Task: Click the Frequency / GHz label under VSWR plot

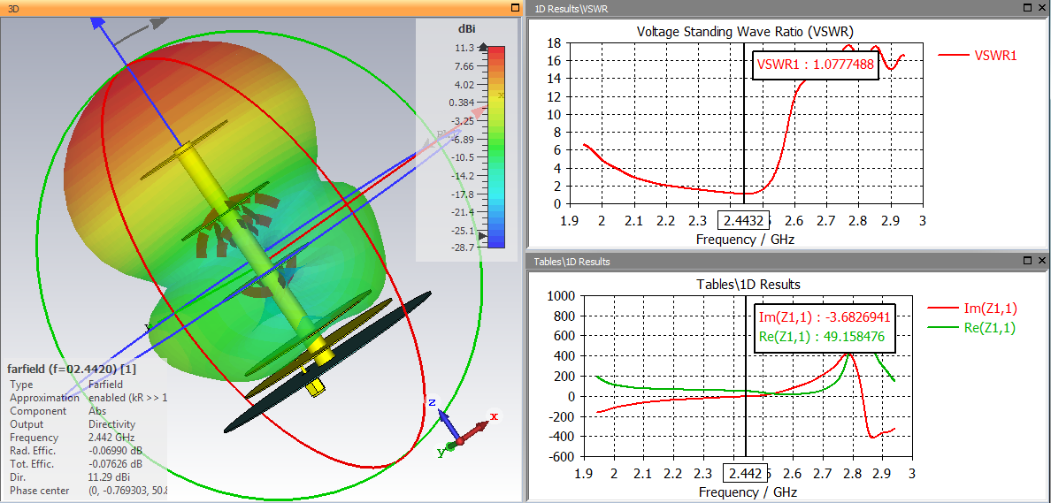Action: [x=745, y=239]
